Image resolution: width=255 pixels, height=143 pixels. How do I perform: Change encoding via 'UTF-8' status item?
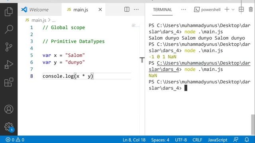(x=181, y=140)
